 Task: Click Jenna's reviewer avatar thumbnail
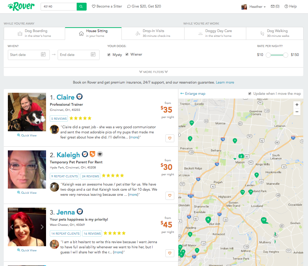click(54, 245)
